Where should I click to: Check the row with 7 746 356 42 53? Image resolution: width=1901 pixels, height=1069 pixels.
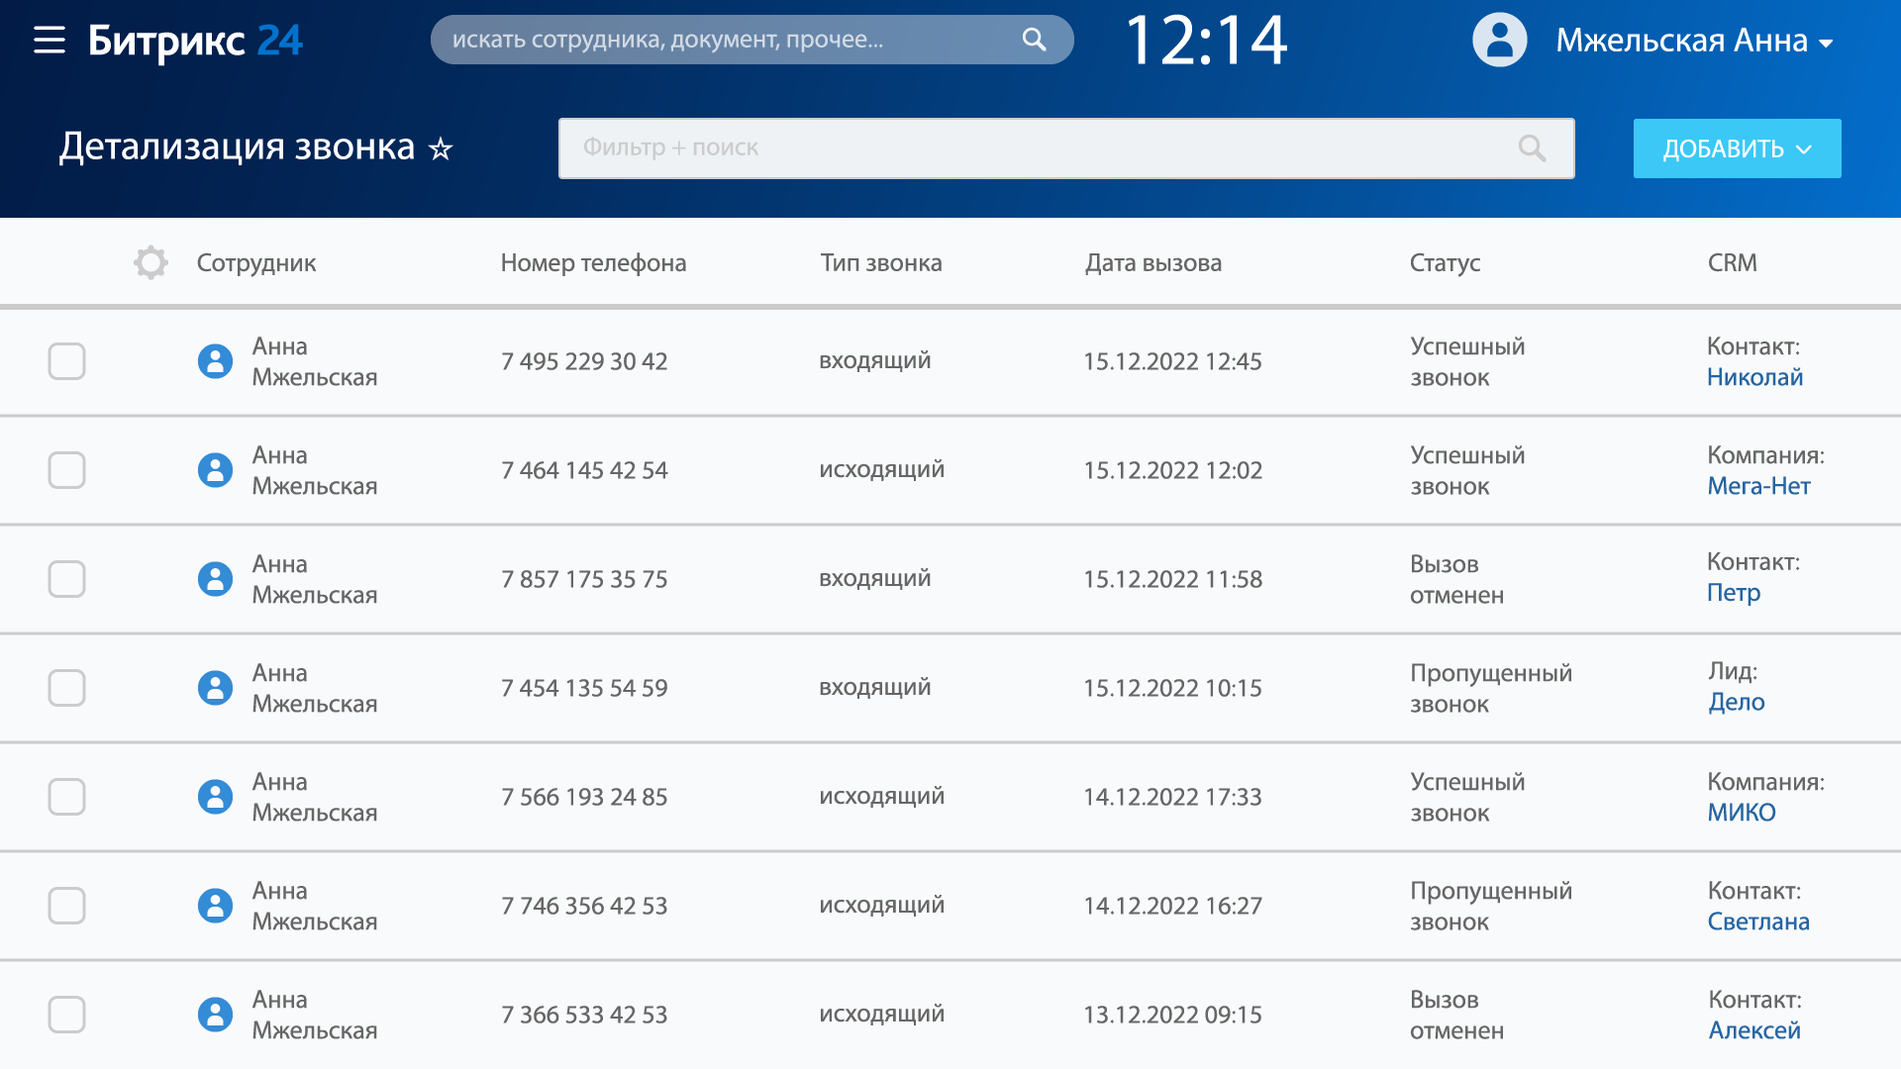click(x=66, y=906)
